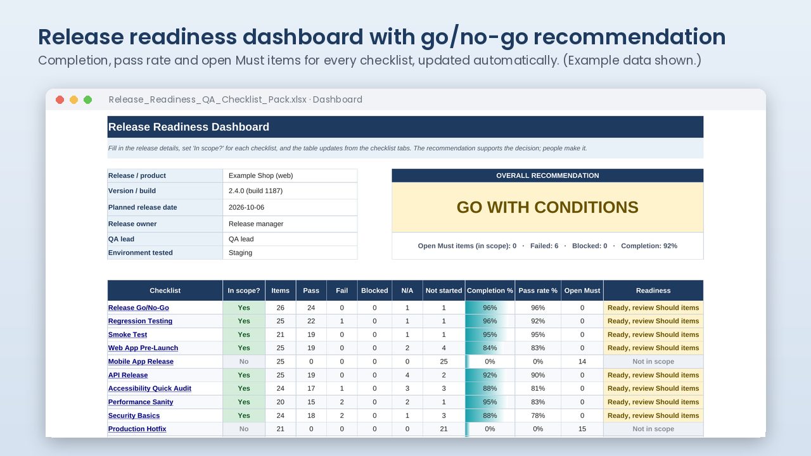Click the 'Staging' environment cell
811x456 pixels.
290,253
